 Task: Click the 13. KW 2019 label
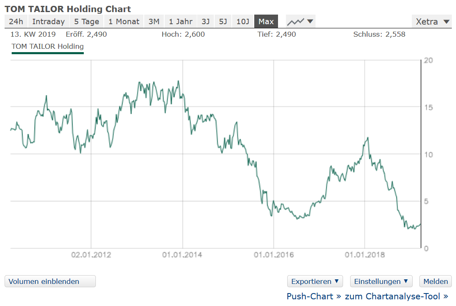[33, 34]
